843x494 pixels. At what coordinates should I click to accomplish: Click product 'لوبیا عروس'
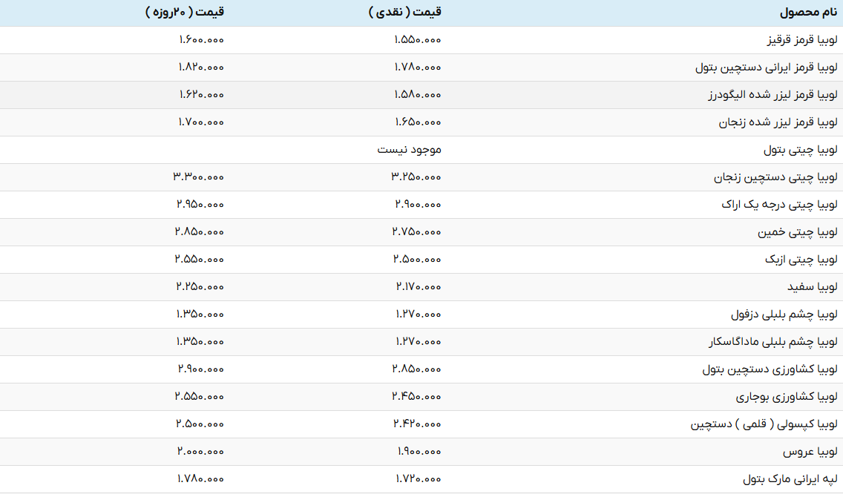(810, 452)
